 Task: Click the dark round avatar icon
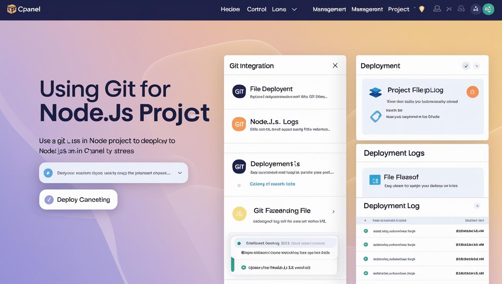(x=476, y=9)
